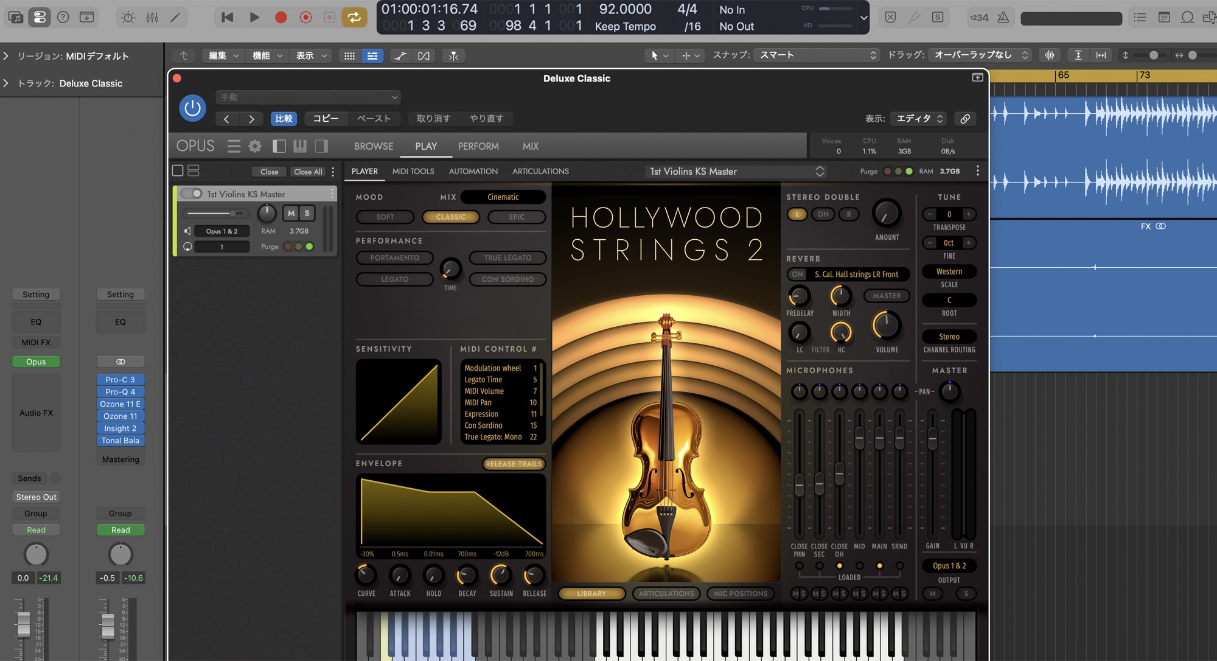
Task: Adjust the MAIN microphone fader
Action: (x=879, y=438)
